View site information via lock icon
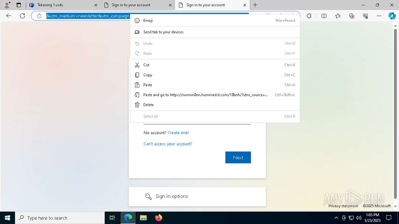 pos(39,16)
